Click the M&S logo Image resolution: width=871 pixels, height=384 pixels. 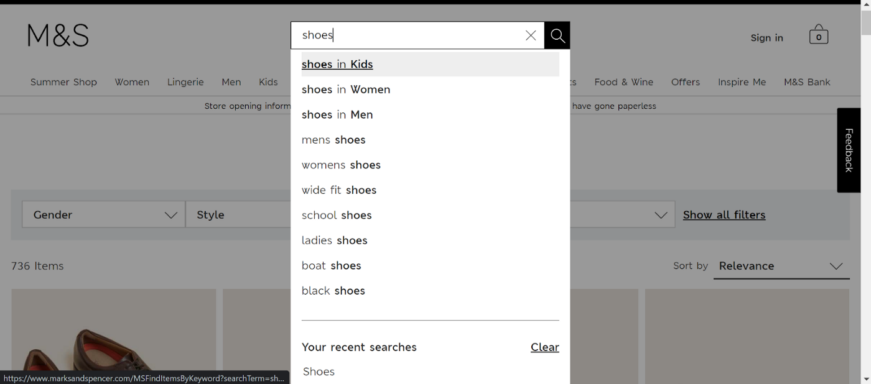pos(58,35)
